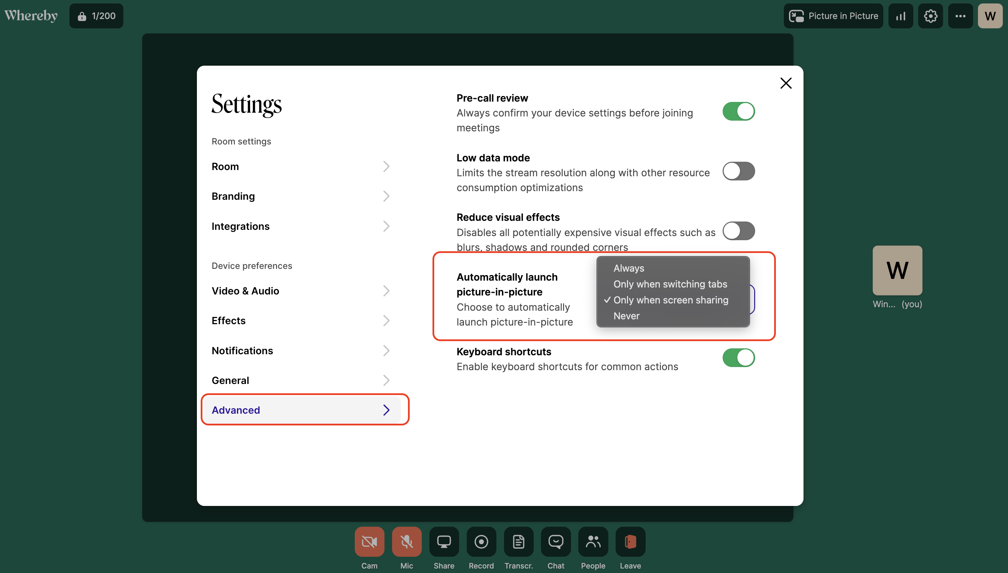Open the Integrations settings section

302,226
